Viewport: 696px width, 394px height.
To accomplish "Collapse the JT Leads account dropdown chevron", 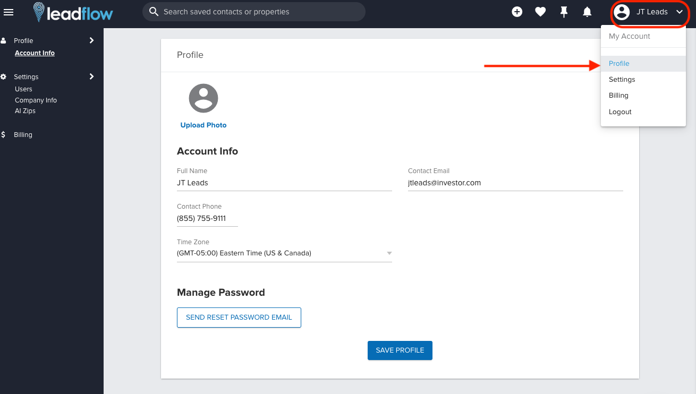I will pos(680,12).
